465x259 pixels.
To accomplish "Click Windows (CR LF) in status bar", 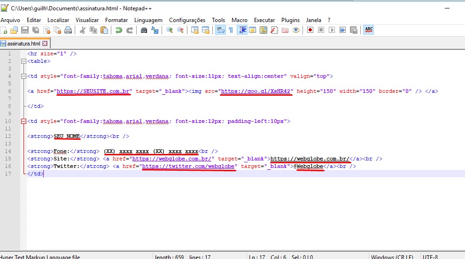I will pos(392,257).
